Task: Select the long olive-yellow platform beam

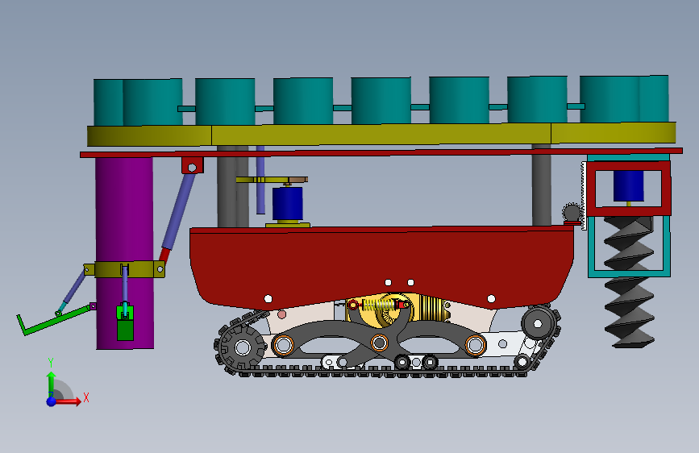Action: click(381, 134)
